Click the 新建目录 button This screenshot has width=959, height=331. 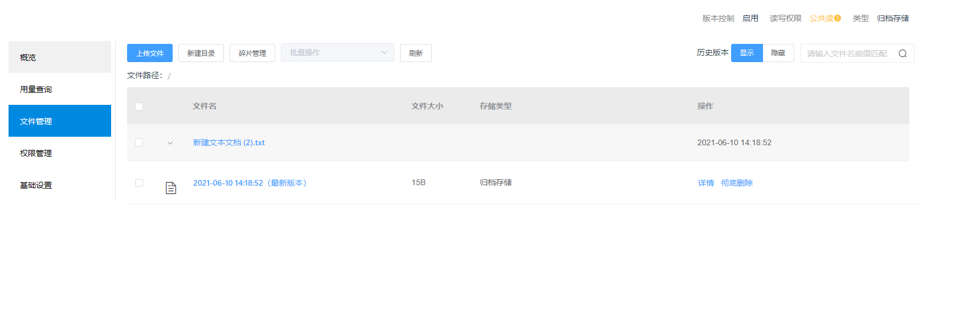[201, 53]
